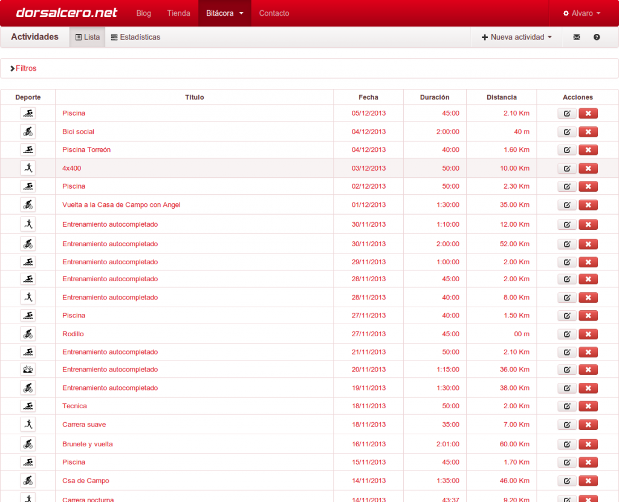Open the Alvaro user menu
The height and width of the screenshot is (502, 619).
coord(582,13)
